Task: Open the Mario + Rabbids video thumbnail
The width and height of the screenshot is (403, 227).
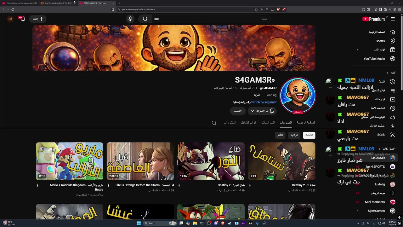Action: coord(70,161)
